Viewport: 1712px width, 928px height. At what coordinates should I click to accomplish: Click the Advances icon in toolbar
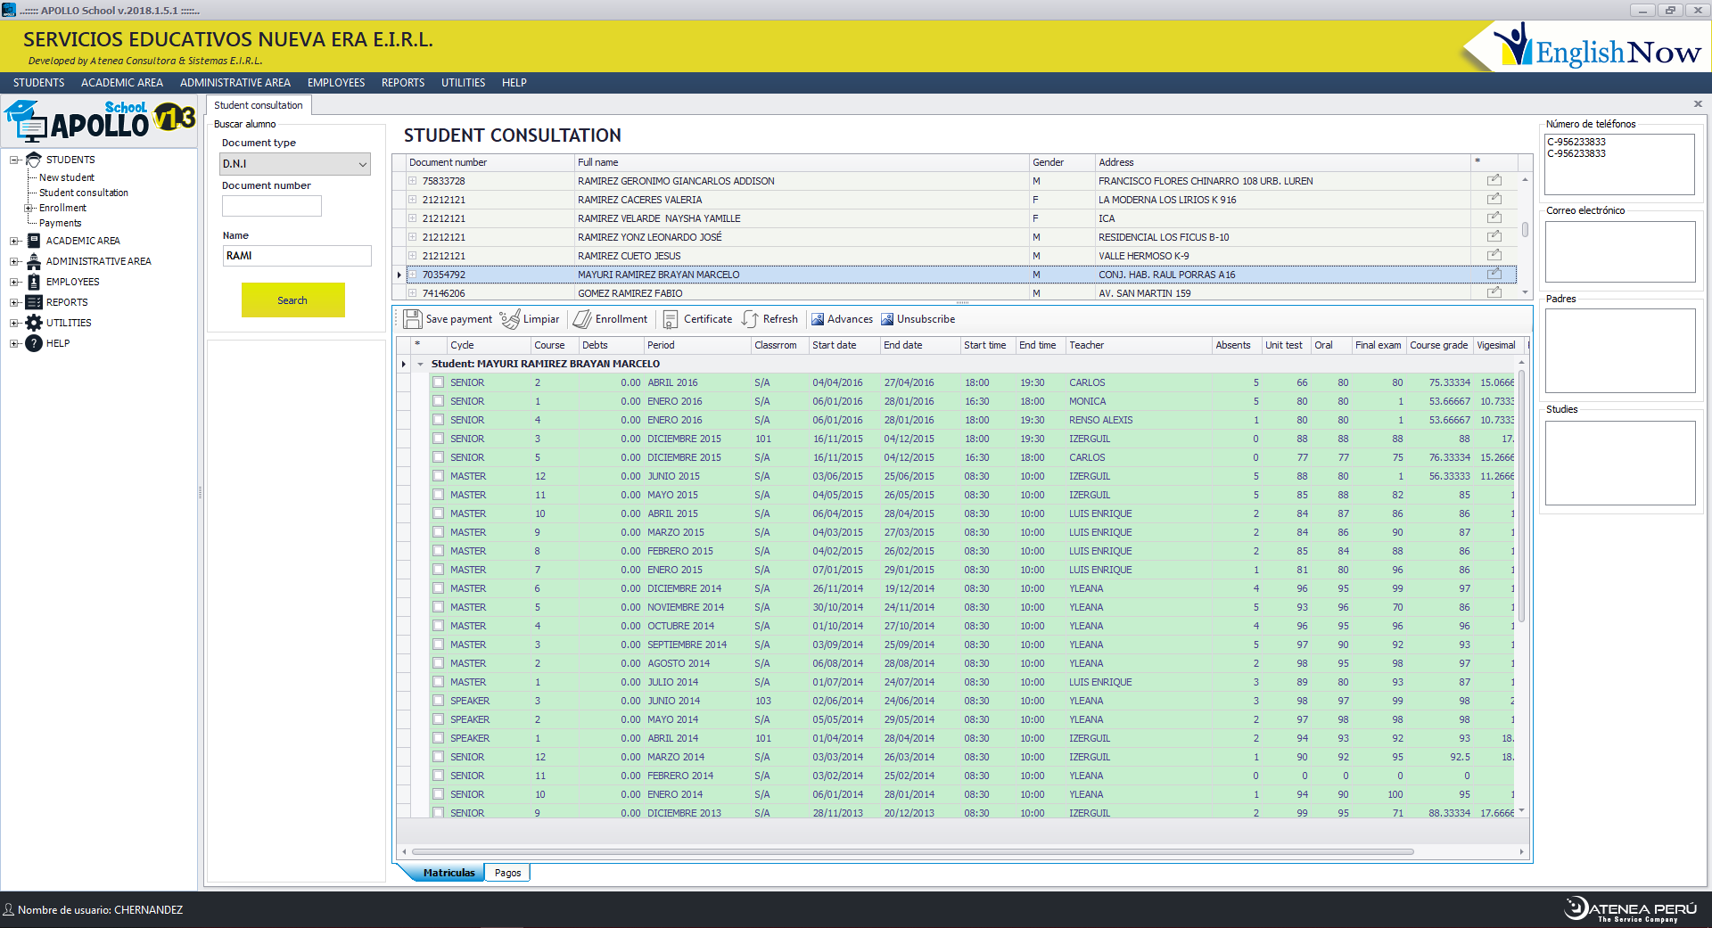pyautogui.click(x=818, y=319)
